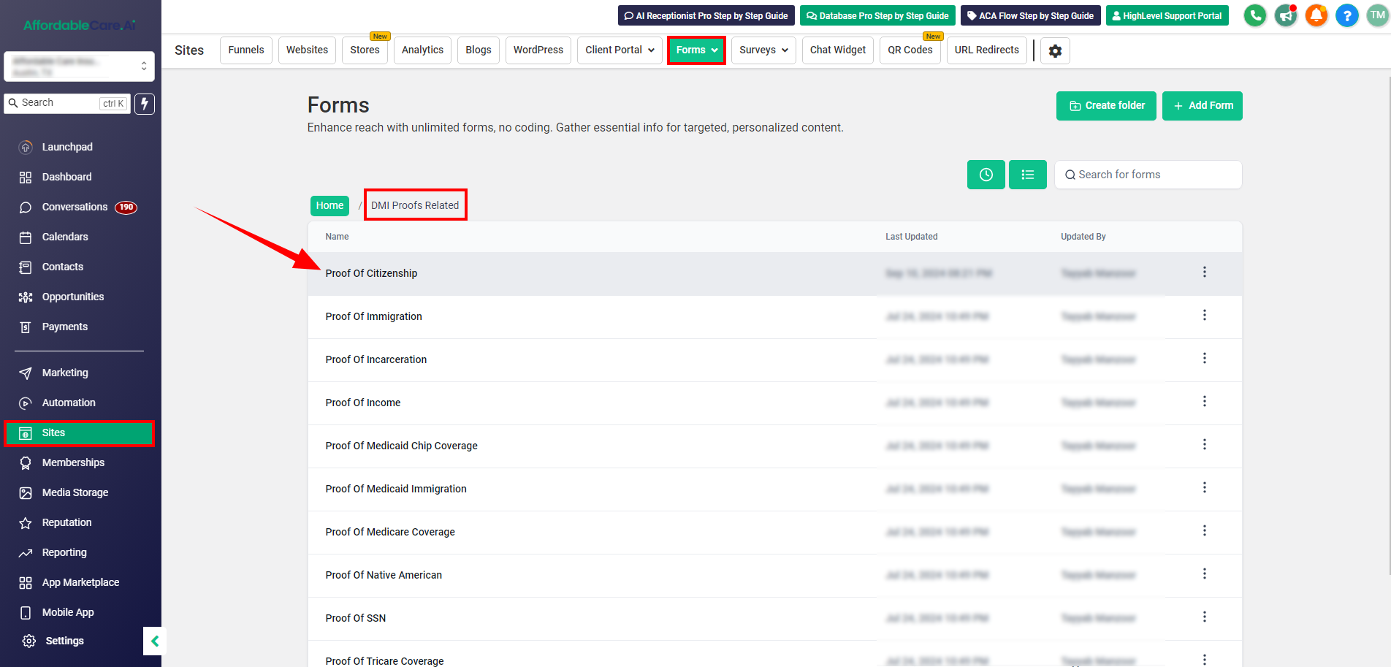Screen dimensions: 1391x667
Task: Expand the Surveys dropdown
Action: pyautogui.click(x=763, y=50)
